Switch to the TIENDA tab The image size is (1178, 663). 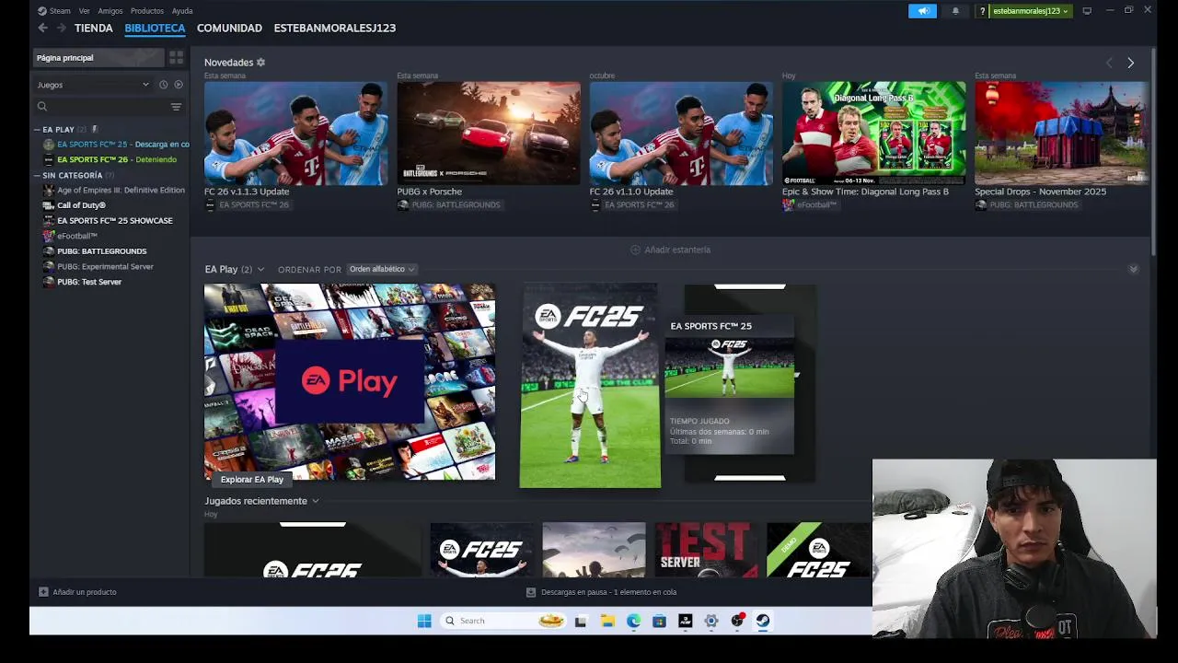[x=94, y=29]
